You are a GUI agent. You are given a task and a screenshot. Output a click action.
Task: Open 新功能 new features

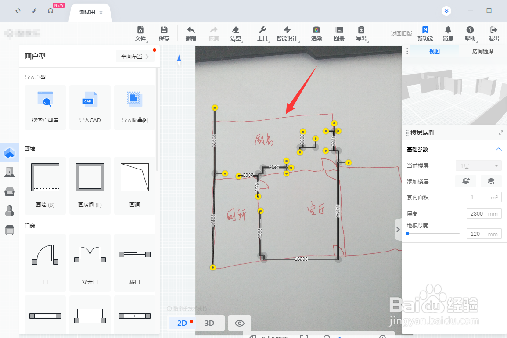pyautogui.click(x=425, y=34)
